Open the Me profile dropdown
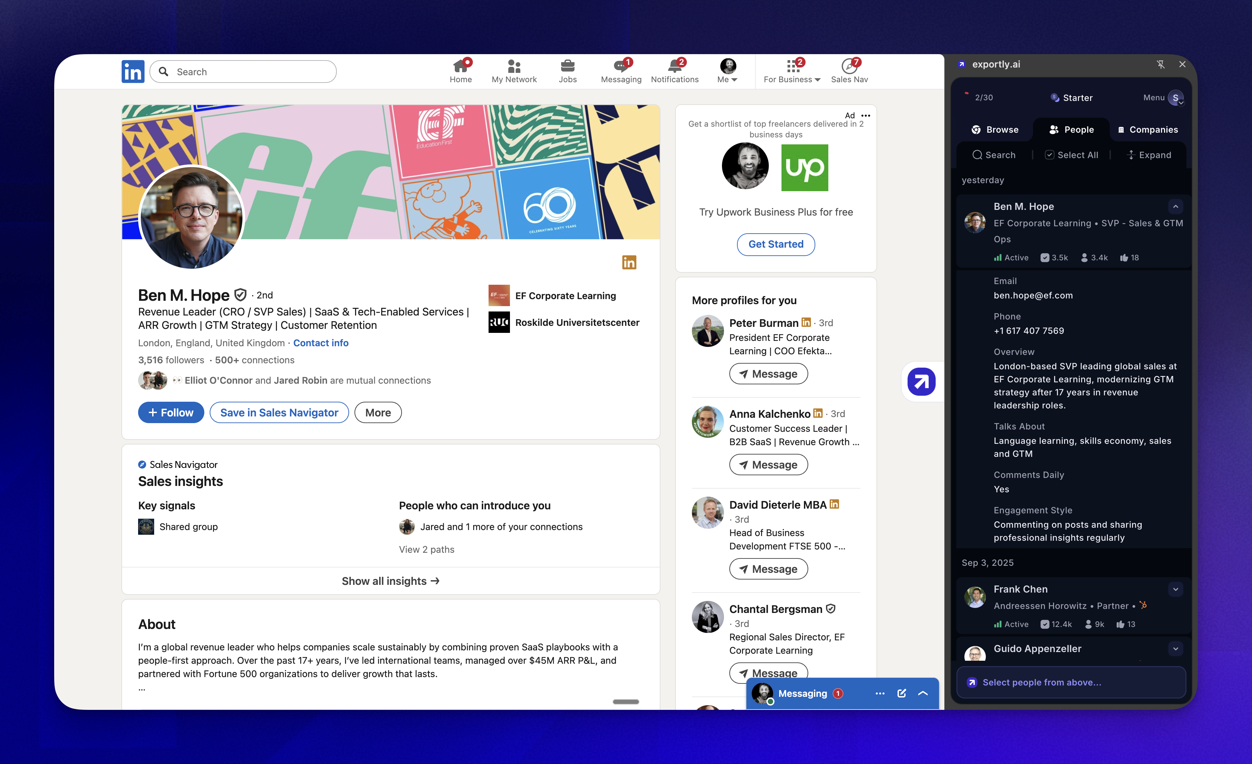1252x764 pixels. 728,71
